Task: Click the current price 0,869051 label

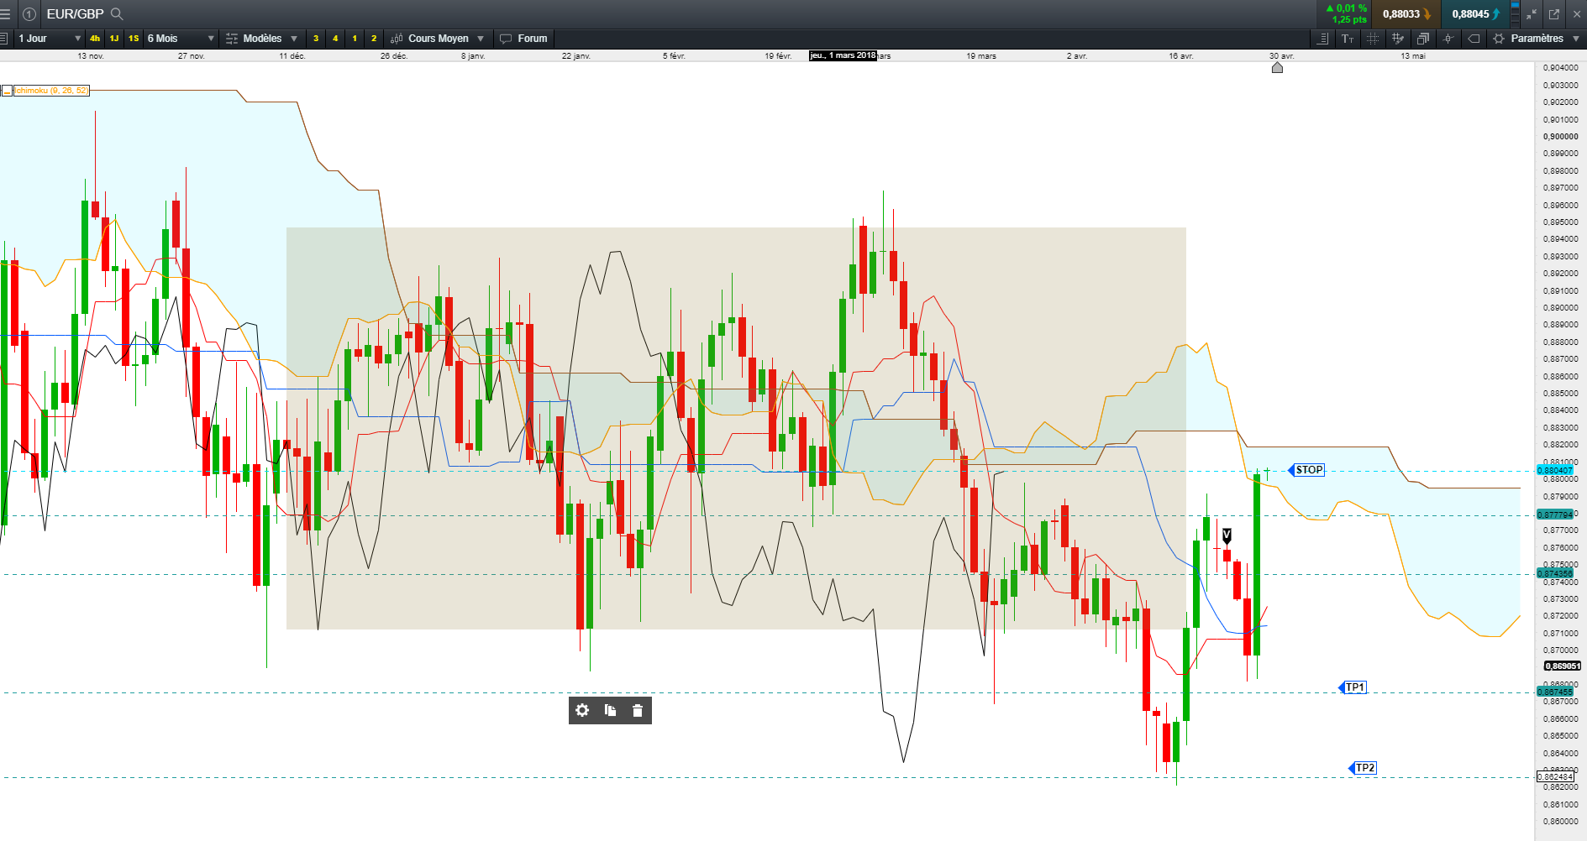Action: click(1563, 666)
